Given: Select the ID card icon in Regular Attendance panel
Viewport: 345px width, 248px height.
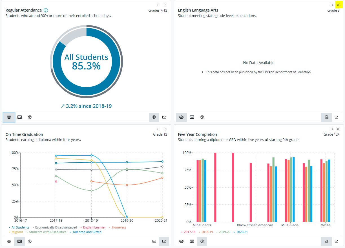Looking at the screenshot, I should tap(19, 117).
